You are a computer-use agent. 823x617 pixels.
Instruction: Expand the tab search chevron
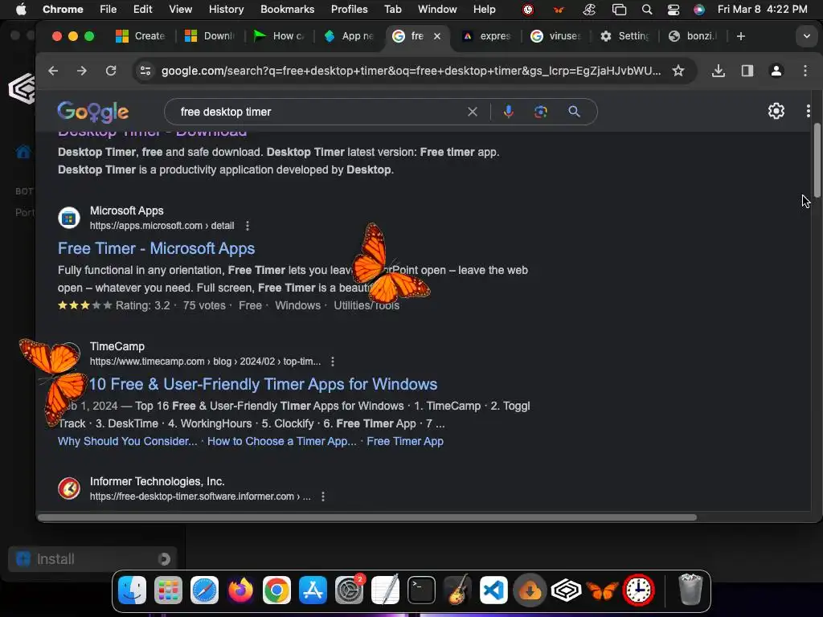[807, 36]
